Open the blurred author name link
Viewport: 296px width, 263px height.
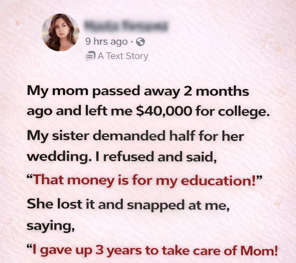point(126,27)
